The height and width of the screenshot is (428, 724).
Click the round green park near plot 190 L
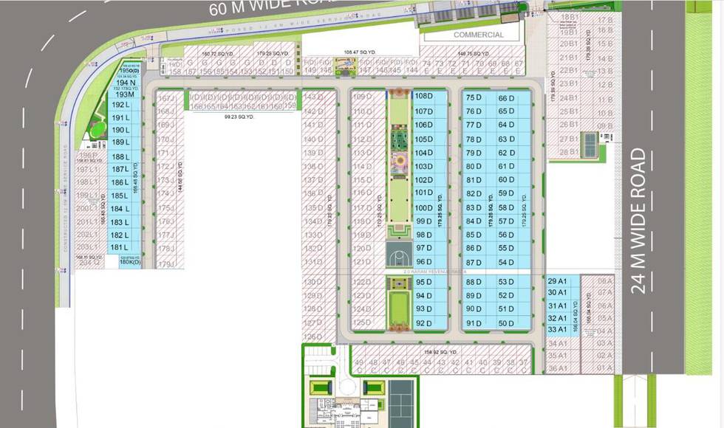click(98, 131)
